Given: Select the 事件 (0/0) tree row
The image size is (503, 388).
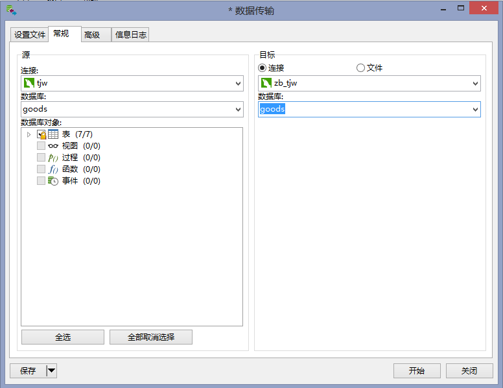Looking at the screenshot, I should click(x=81, y=180).
